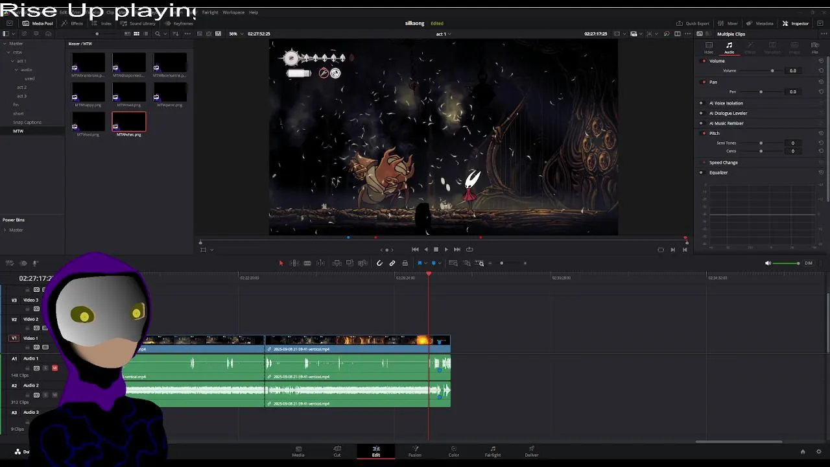
Task: Mute Audio 1 track M button
Action: point(54,368)
